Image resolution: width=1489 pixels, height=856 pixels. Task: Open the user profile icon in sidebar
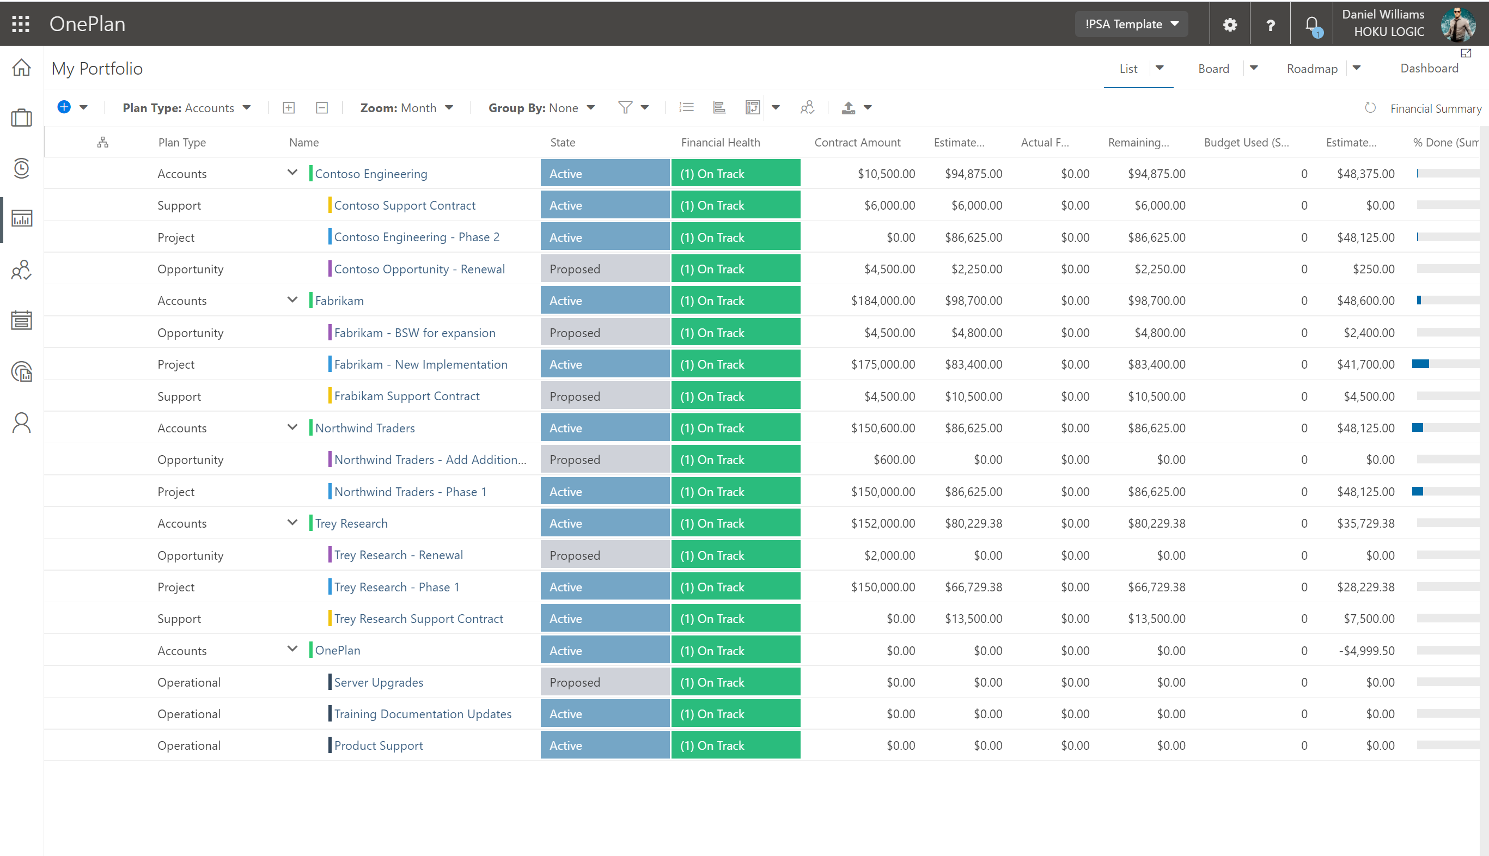click(x=22, y=423)
